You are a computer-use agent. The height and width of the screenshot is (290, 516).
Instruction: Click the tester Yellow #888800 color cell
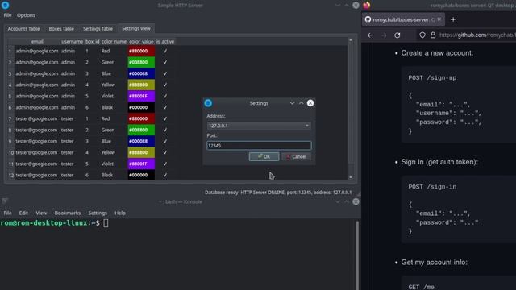click(x=141, y=152)
